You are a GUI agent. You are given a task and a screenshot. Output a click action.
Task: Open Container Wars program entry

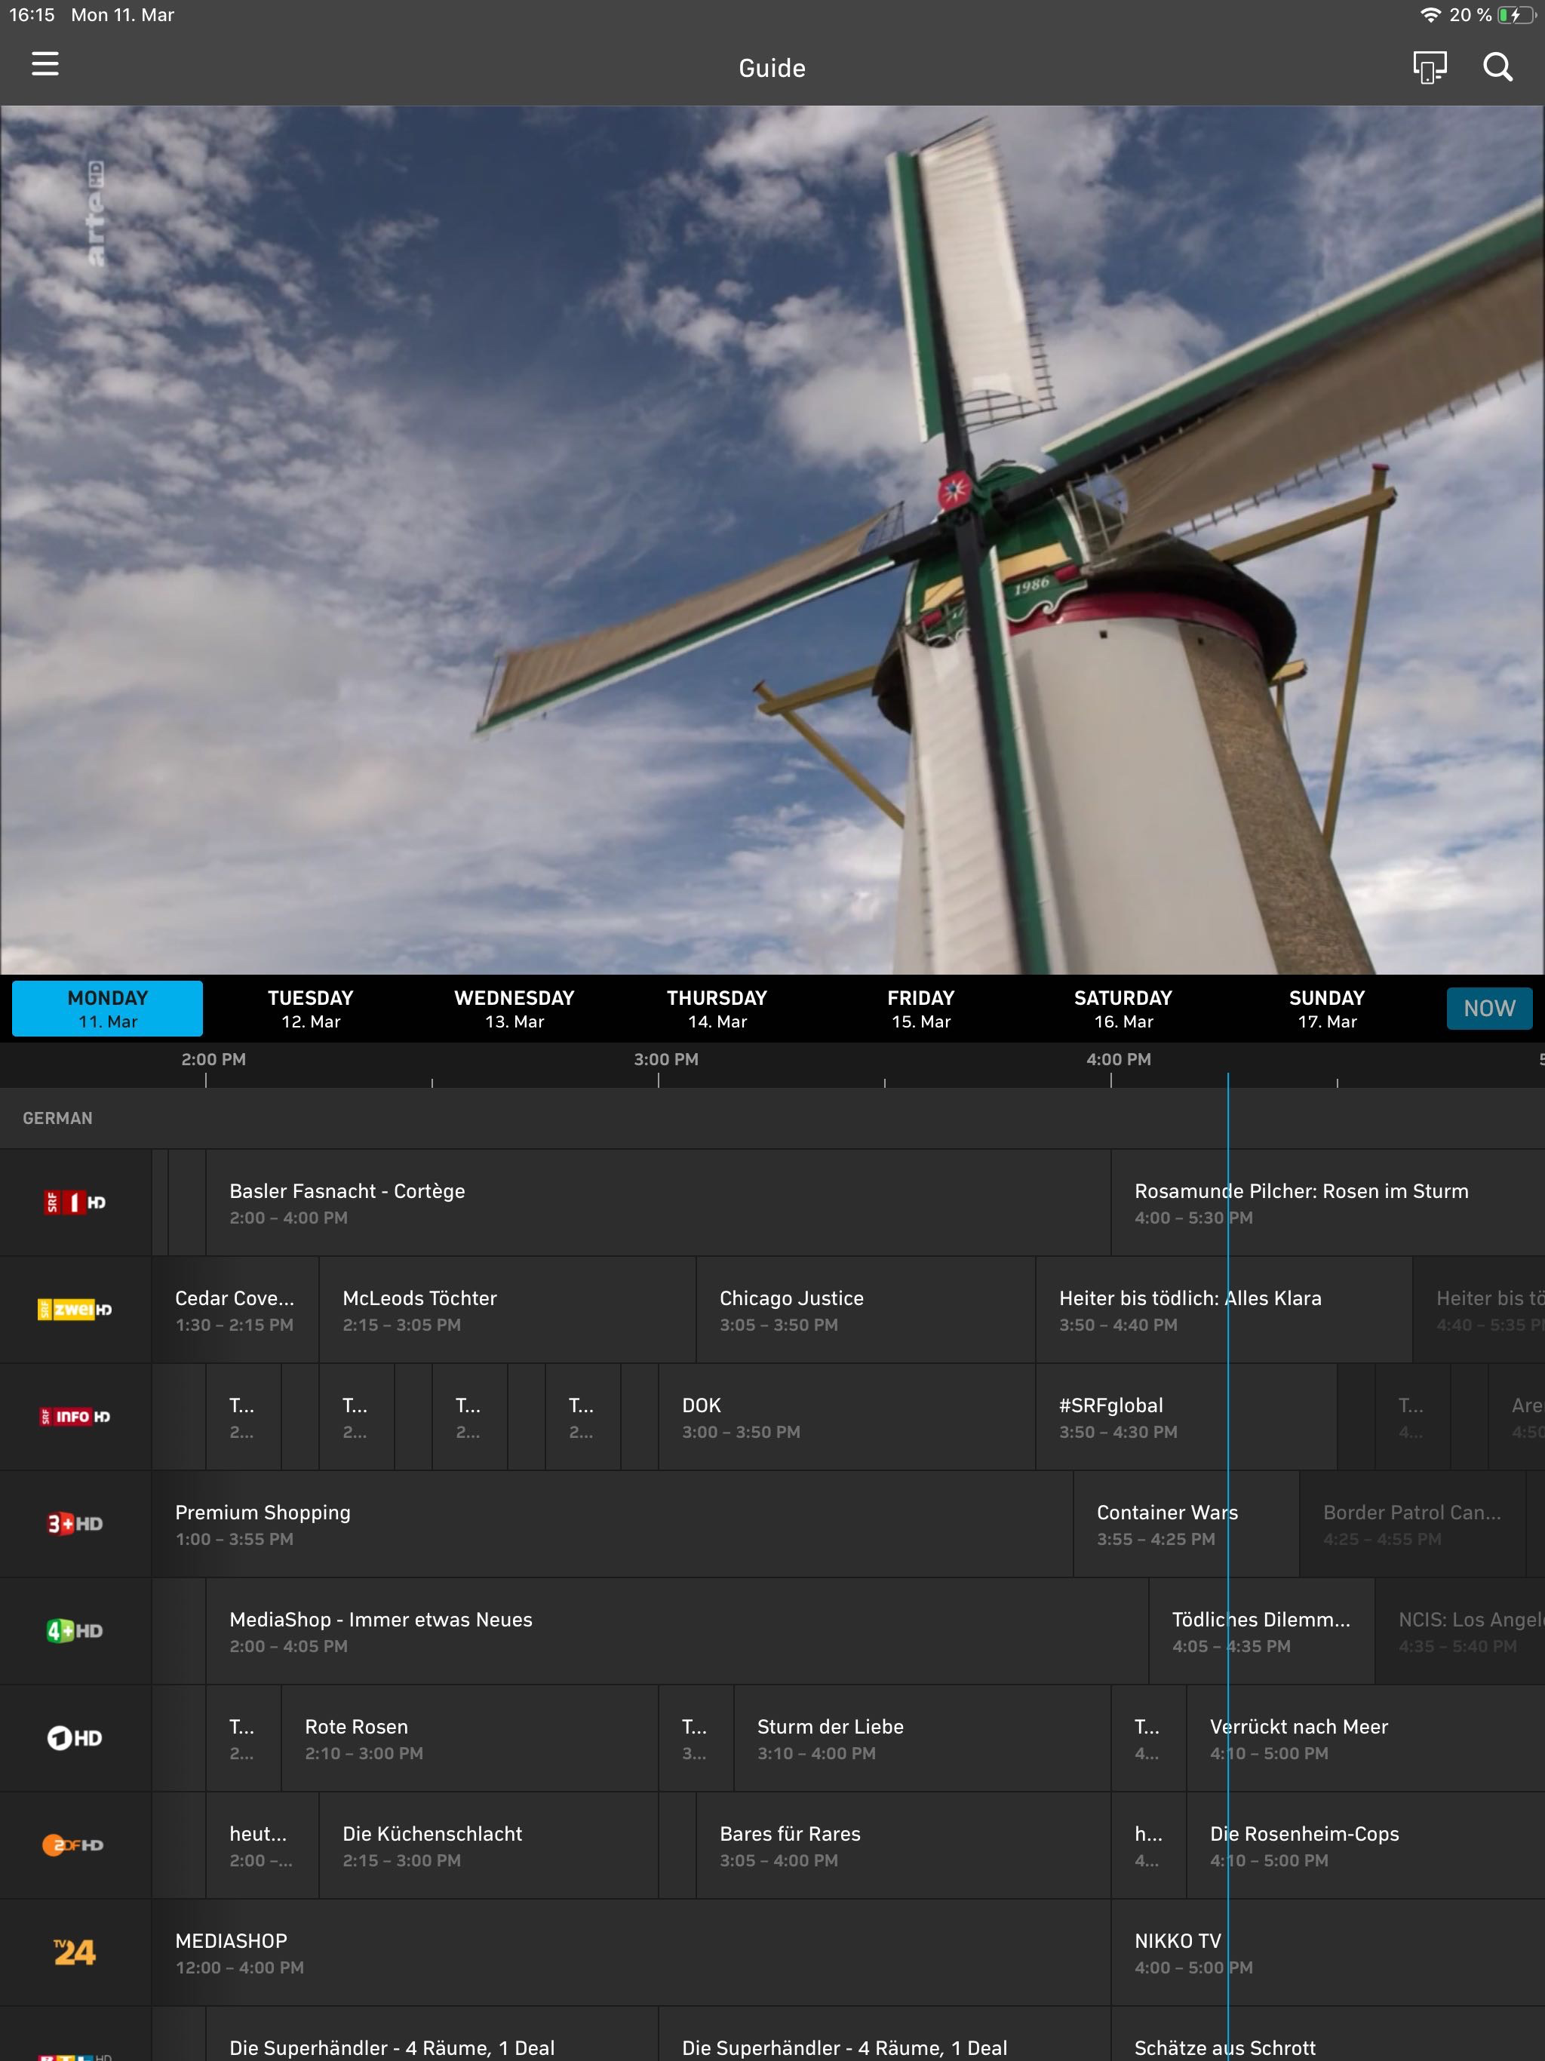click(1186, 1523)
